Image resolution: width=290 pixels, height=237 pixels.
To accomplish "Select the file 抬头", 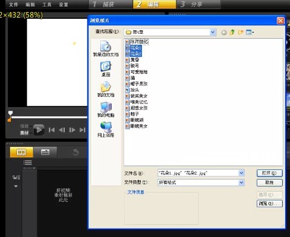I will point(132,90).
